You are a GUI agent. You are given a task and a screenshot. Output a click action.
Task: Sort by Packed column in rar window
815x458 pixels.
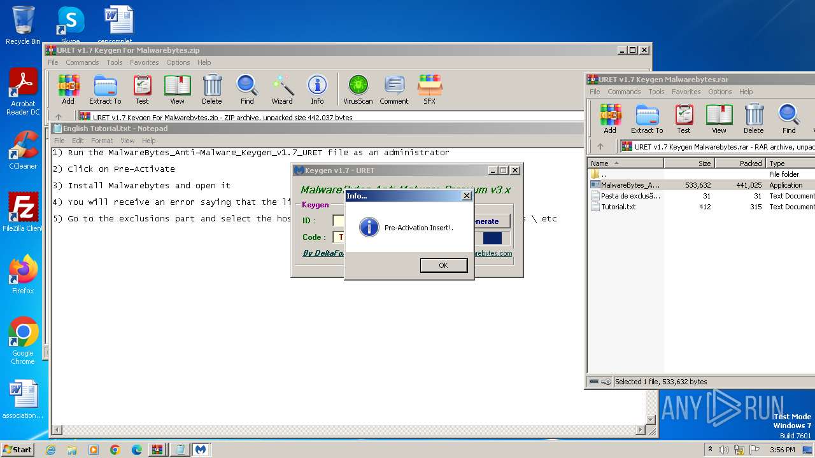click(740, 163)
